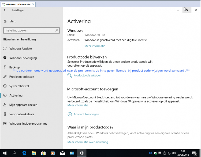Open the Back-up section
The height and width of the screenshot is (157, 201).
pos(14,67)
